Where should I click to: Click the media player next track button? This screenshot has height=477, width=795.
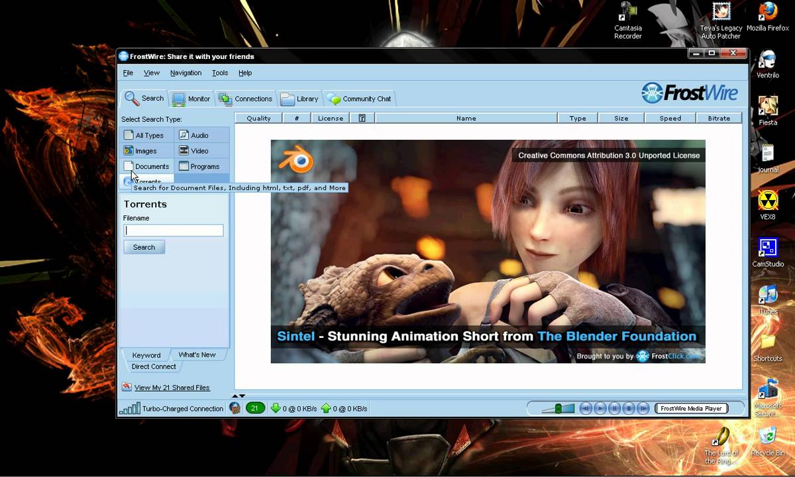tap(644, 408)
